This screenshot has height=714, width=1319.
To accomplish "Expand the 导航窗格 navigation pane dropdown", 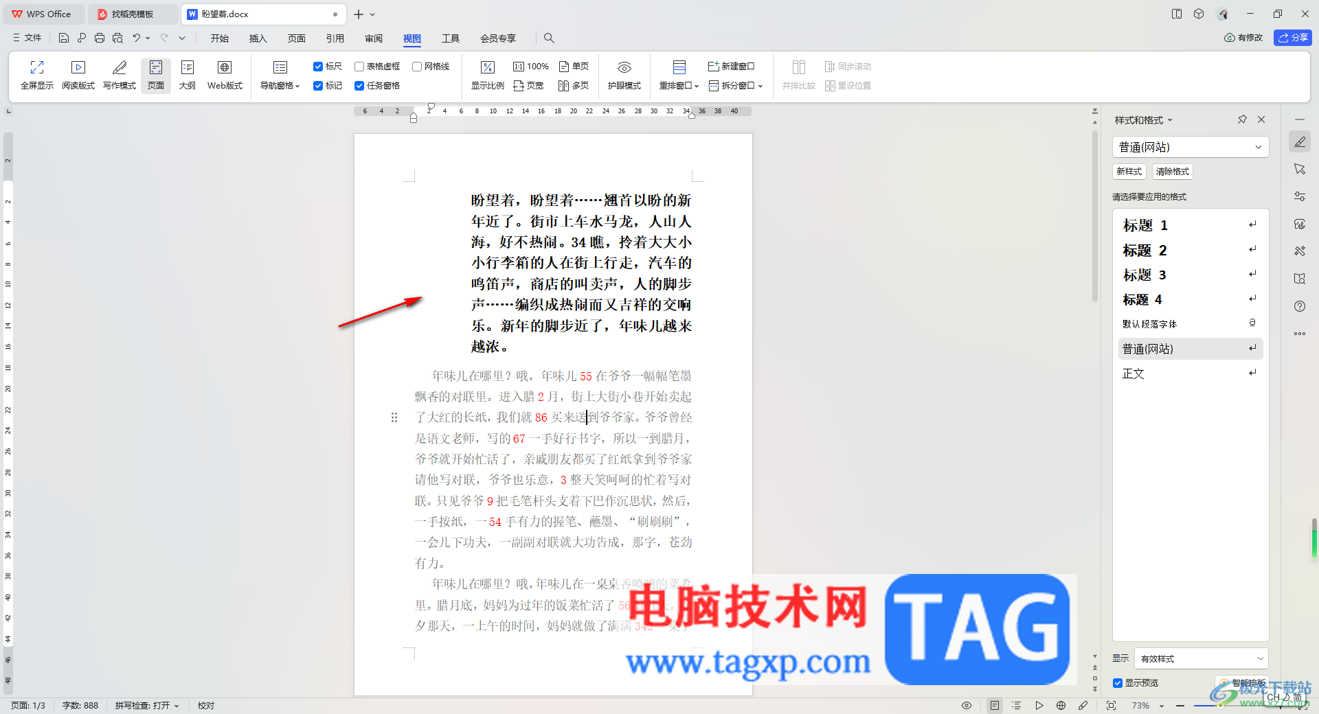I will (x=280, y=76).
